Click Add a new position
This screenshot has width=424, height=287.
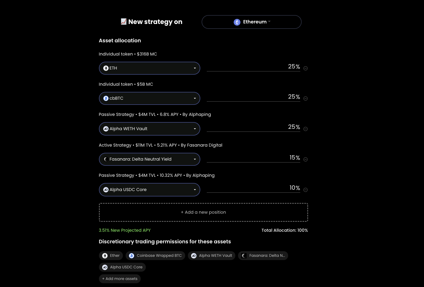coord(203,212)
